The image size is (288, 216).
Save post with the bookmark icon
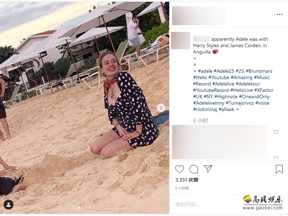click(x=279, y=169)
